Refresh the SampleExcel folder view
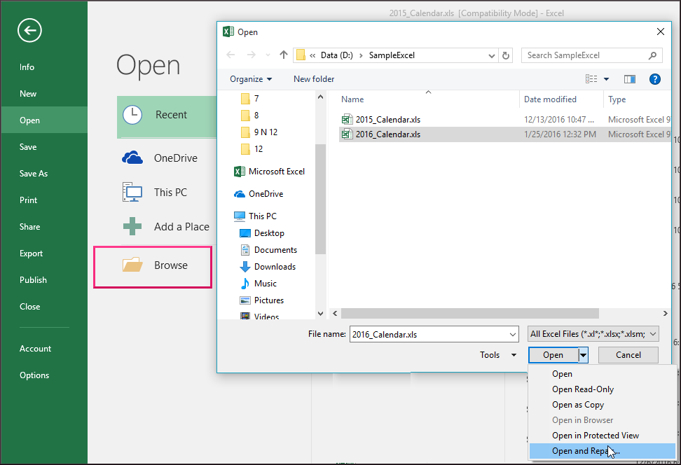 click(506, 55)
